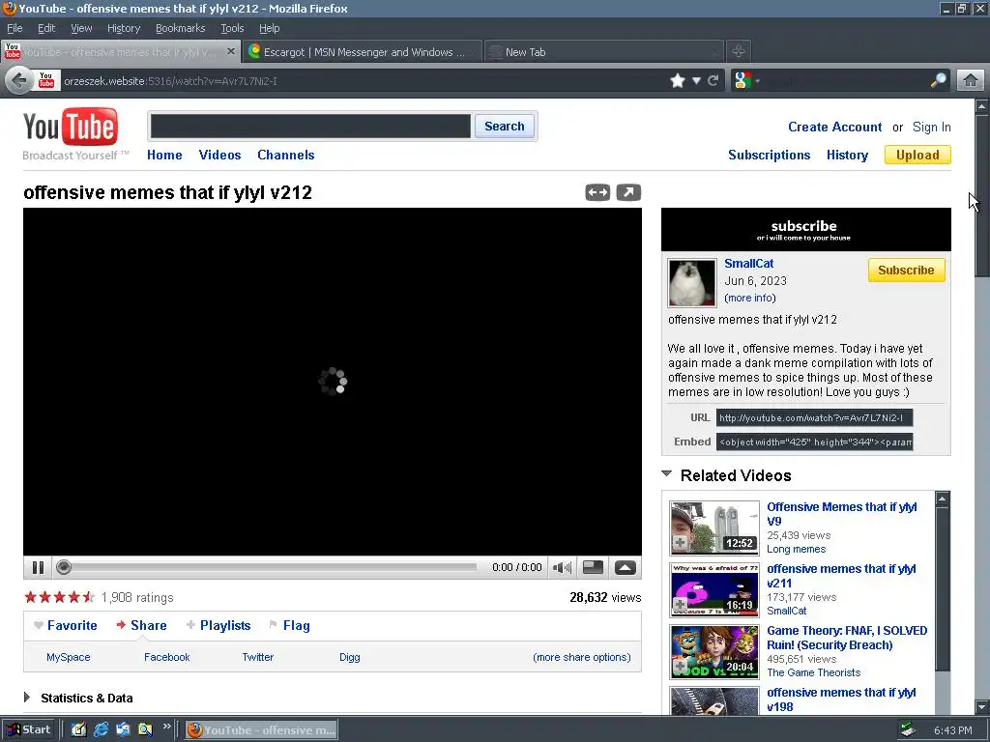The height and width of the screenshot is (742, 990).
Task: Share the video to Facebook
Action: [x=166, y=657]
